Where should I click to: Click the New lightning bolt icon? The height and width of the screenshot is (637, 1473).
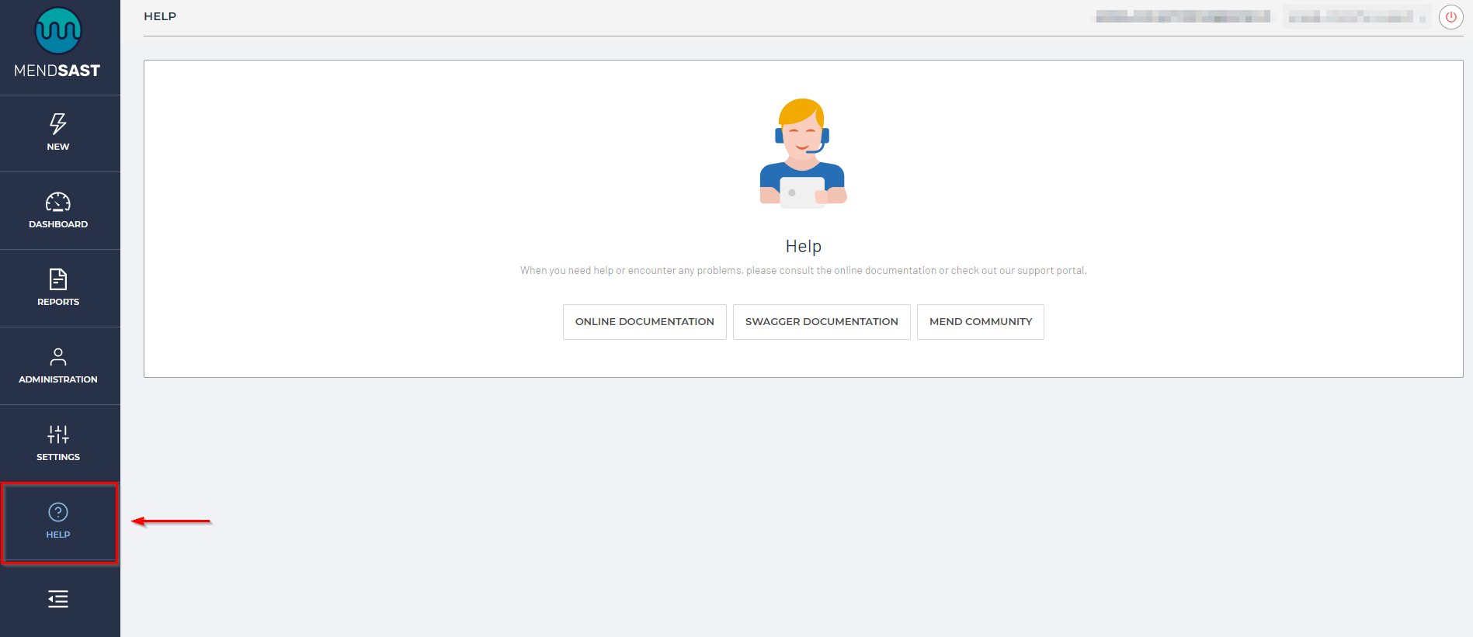pos(58,123)
